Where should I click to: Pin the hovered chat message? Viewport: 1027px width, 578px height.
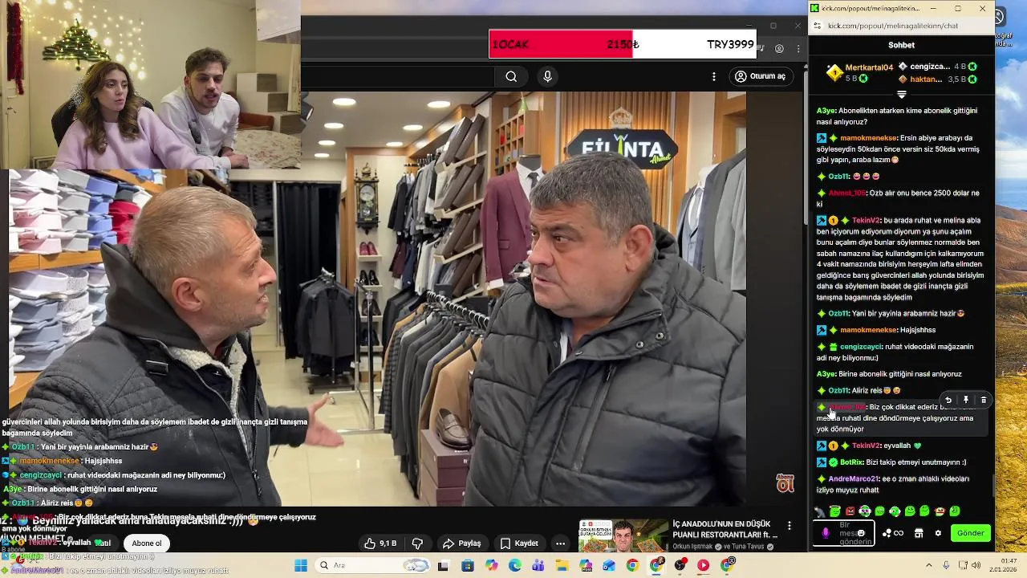pos(966,400)
